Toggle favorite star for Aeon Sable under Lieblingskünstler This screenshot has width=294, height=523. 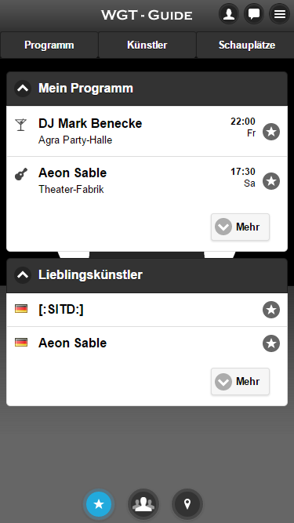coord(271,343)
